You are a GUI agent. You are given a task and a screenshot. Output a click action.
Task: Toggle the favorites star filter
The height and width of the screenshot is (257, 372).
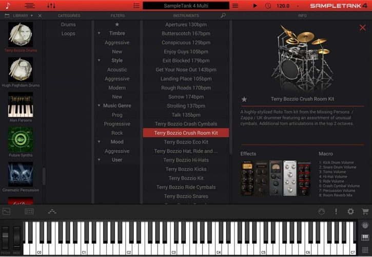pos(117,24)
